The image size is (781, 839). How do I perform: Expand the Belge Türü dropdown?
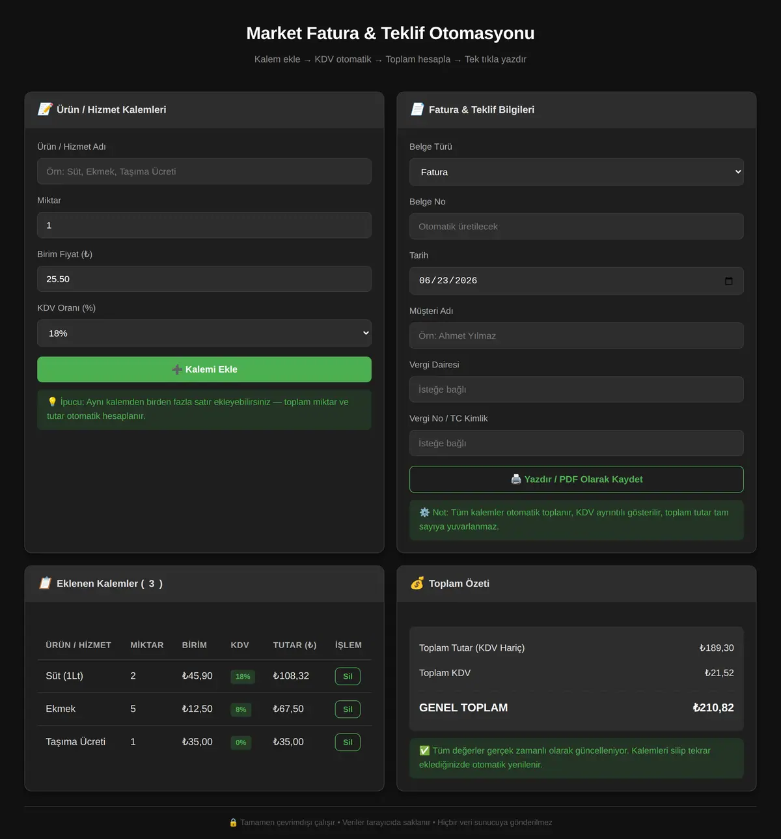(577, 172)
